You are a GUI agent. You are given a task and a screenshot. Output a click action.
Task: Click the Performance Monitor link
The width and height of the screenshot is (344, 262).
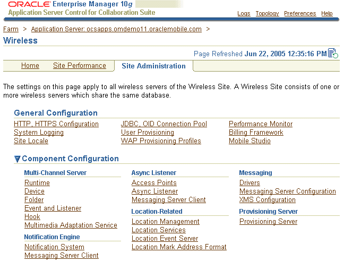click(261, 124)
